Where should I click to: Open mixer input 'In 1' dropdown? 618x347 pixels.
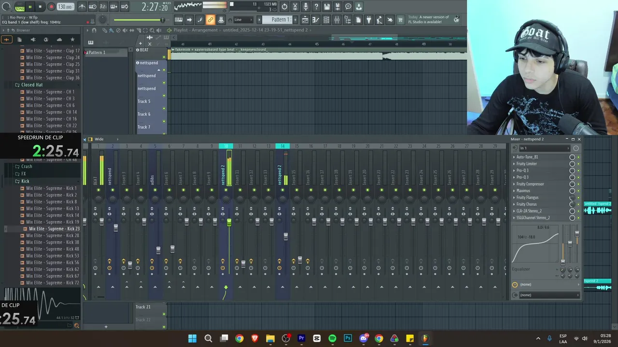pos(545,148)
